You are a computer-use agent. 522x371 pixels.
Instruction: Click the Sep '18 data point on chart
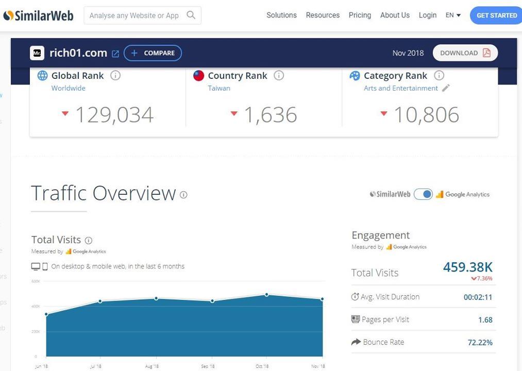click(x=212, y=301)
